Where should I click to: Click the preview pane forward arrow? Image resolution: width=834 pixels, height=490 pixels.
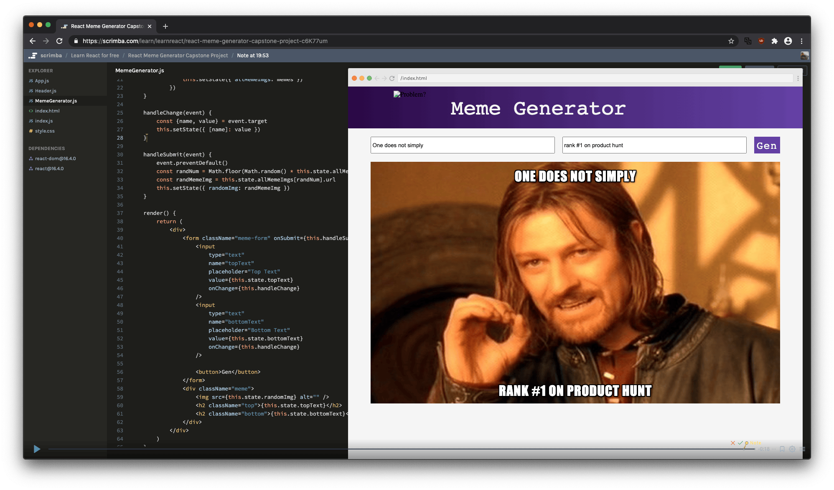coord(384,78)
